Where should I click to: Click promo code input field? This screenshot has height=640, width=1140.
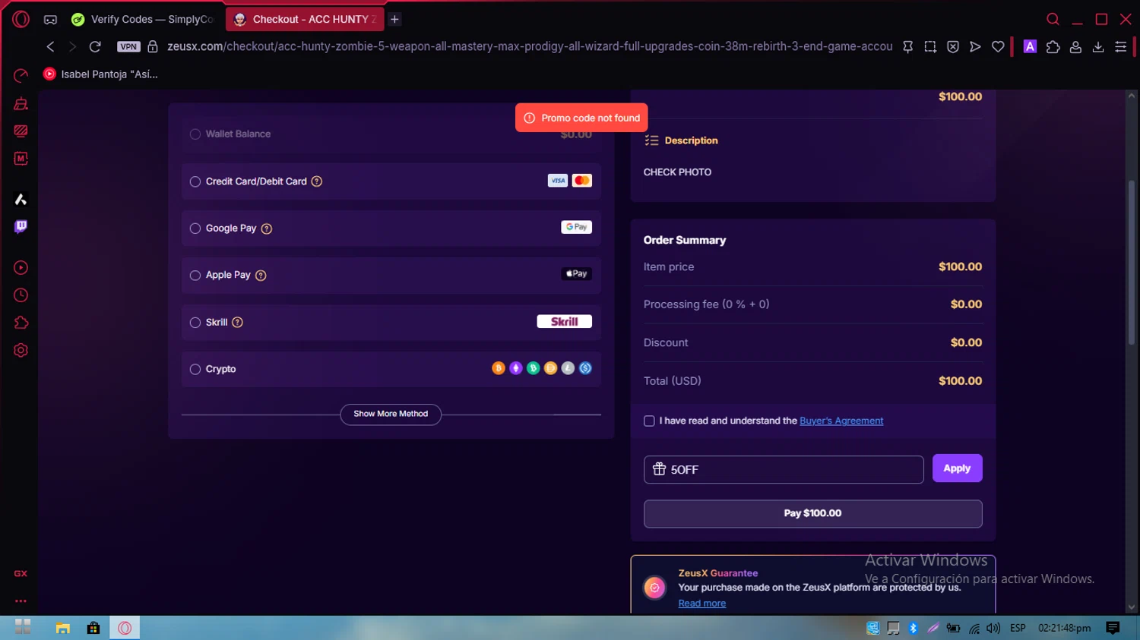point(784,469)
